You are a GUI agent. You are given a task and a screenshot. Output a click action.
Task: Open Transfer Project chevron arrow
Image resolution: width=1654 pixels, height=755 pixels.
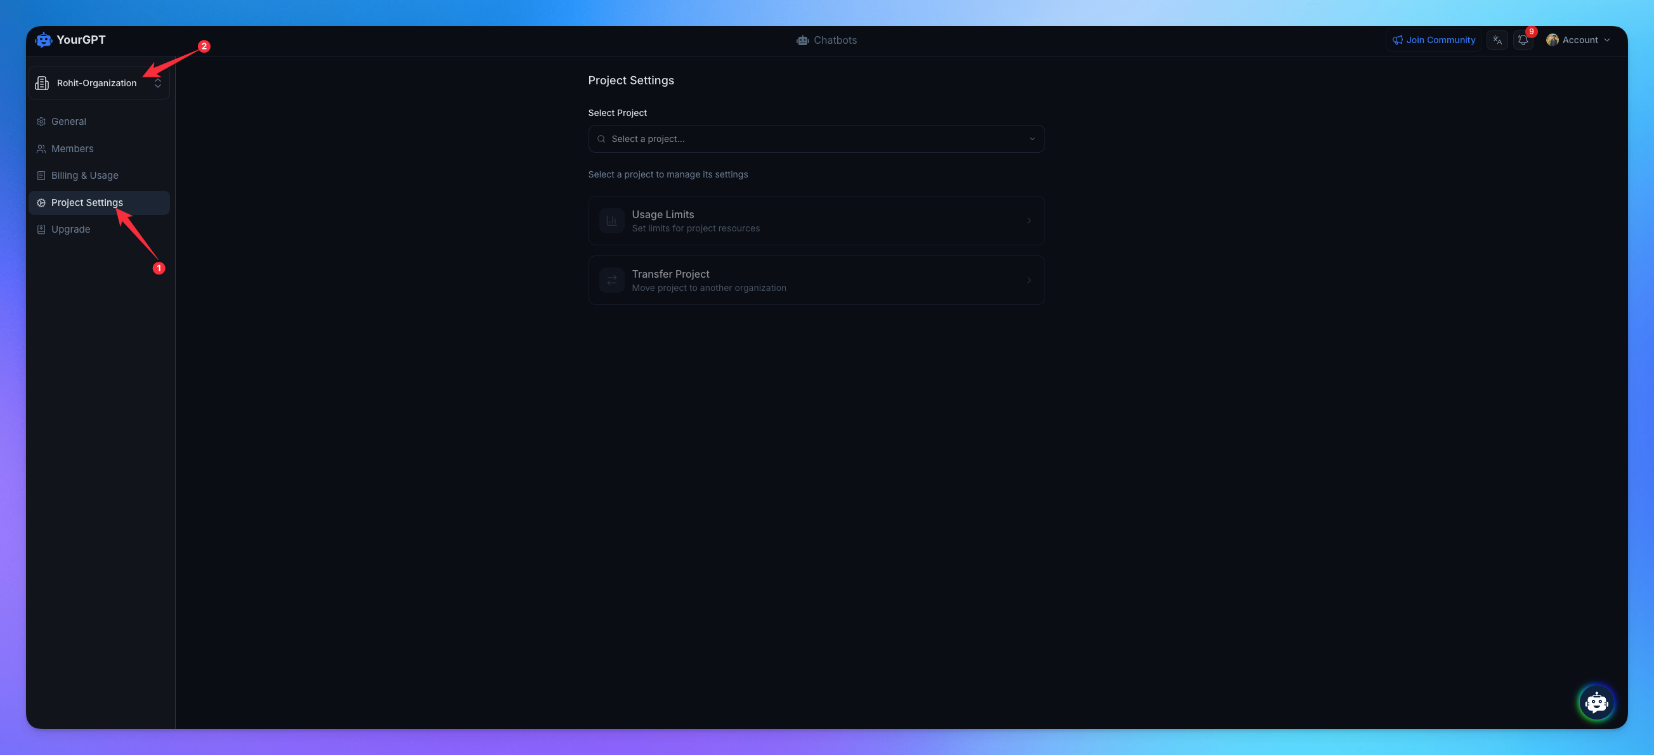pyautogui.click(x=1029, y=281)
